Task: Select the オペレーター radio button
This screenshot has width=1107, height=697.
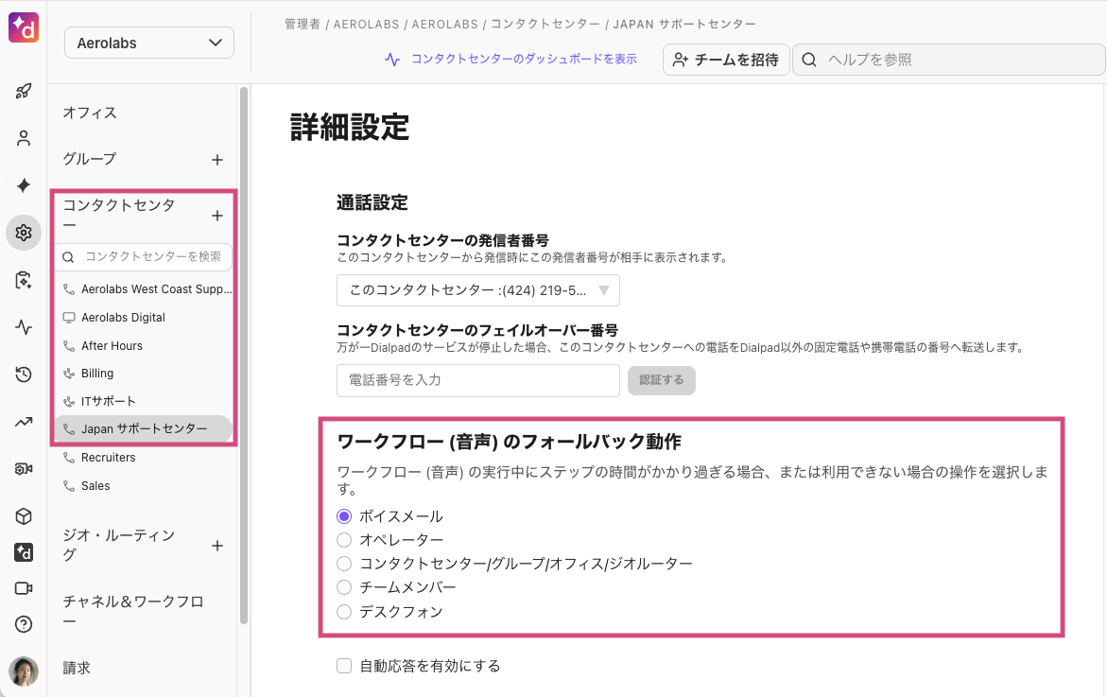Action: (344, 540)
